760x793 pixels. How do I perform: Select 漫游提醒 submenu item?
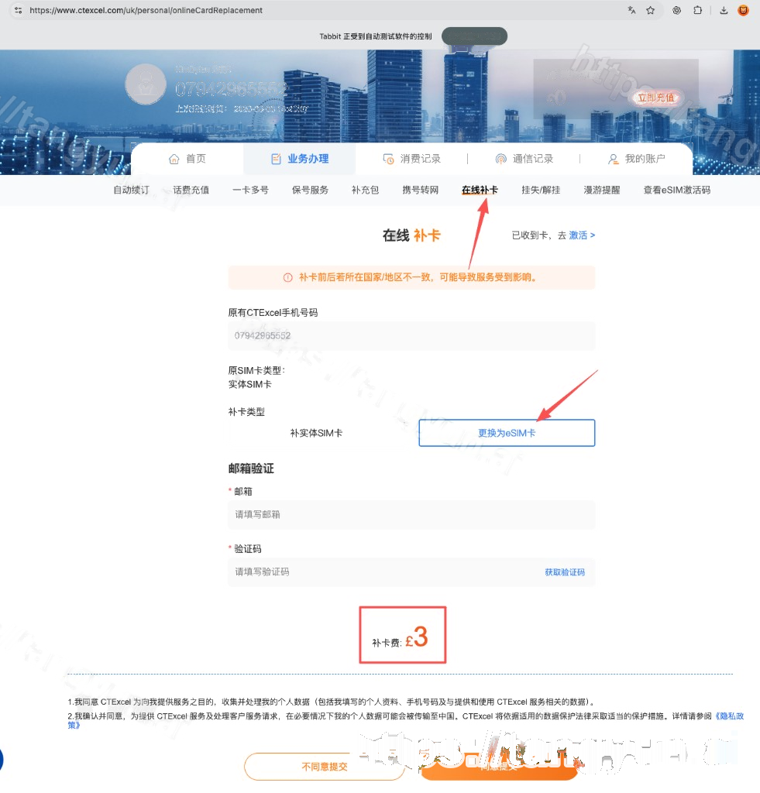(602, 190)
